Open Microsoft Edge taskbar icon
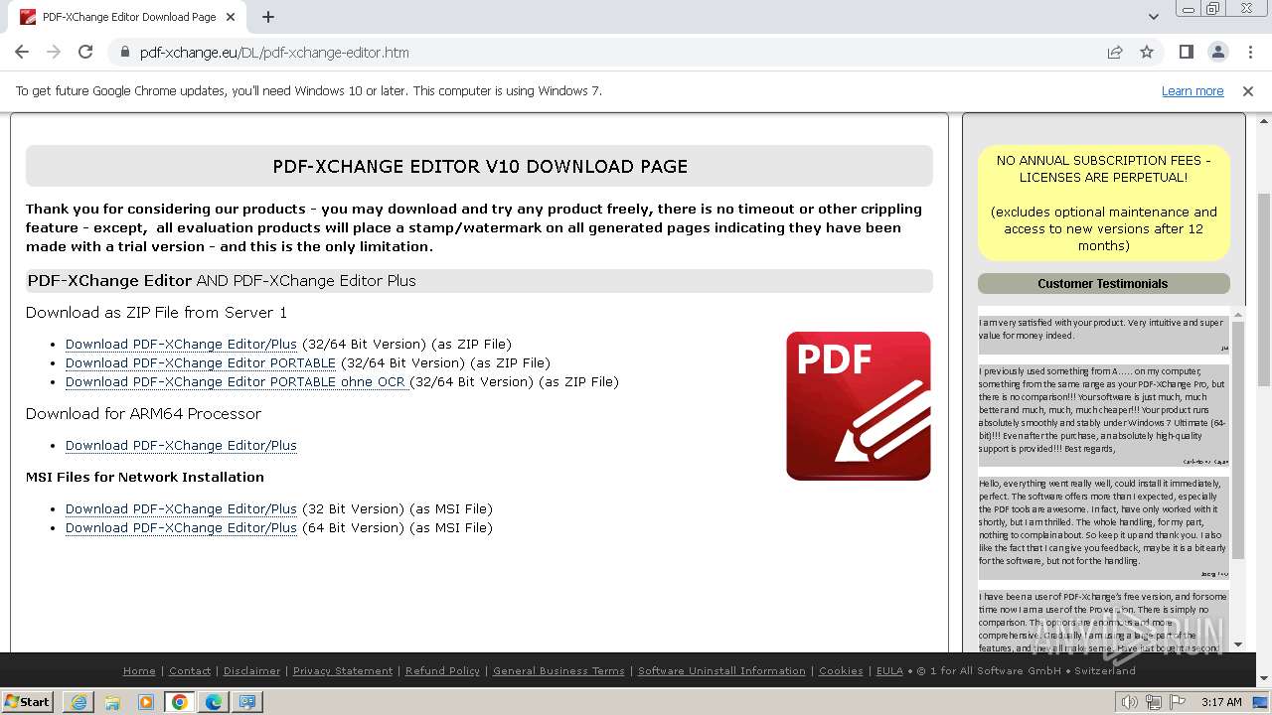The width and height of the screenshot is (1272, 715). point(214,701)
